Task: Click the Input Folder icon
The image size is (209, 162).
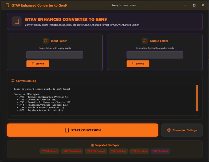Action: click(x=46, y=41)
